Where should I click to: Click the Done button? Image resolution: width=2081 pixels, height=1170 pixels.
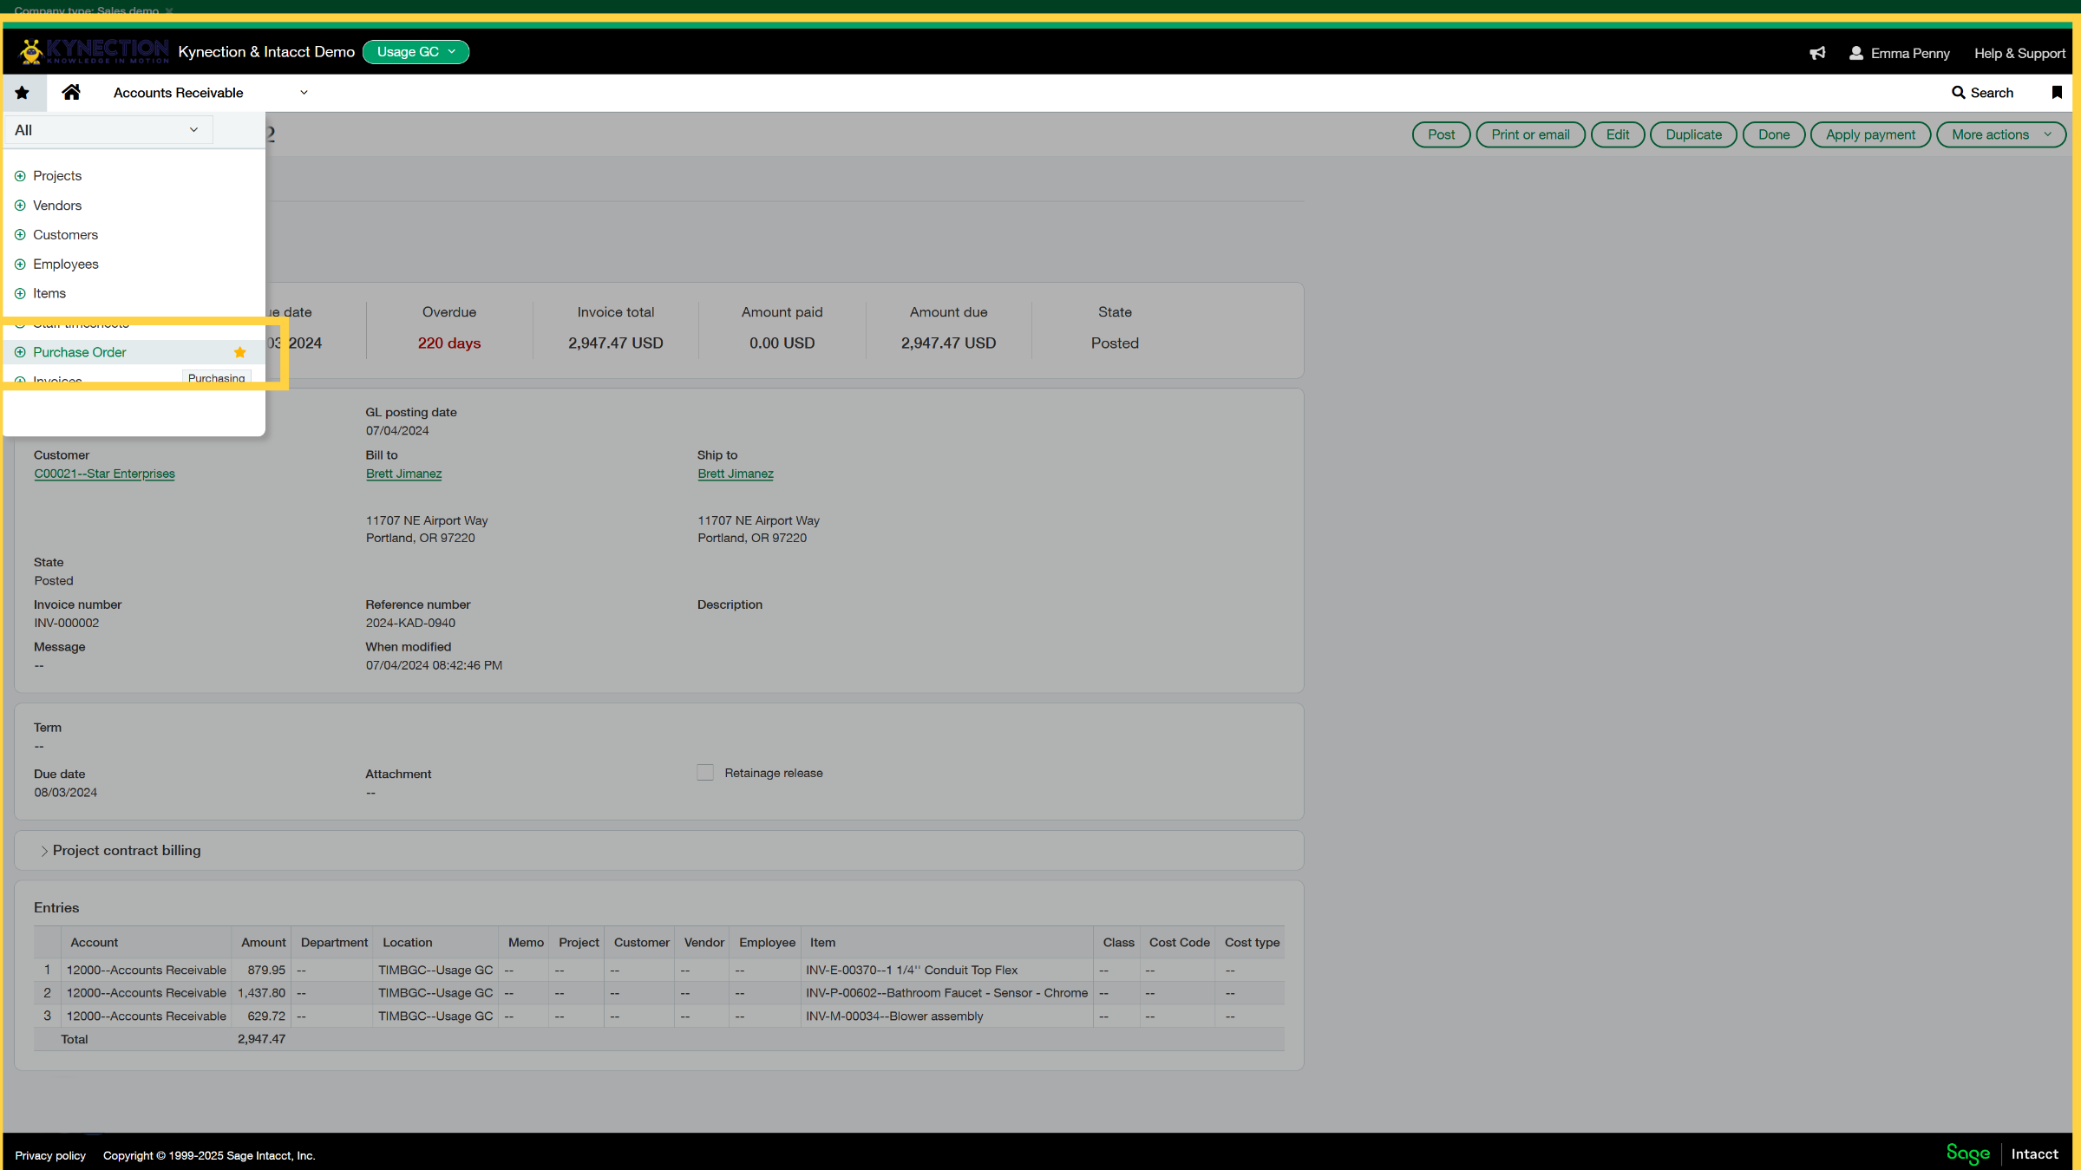[1774, 134]
